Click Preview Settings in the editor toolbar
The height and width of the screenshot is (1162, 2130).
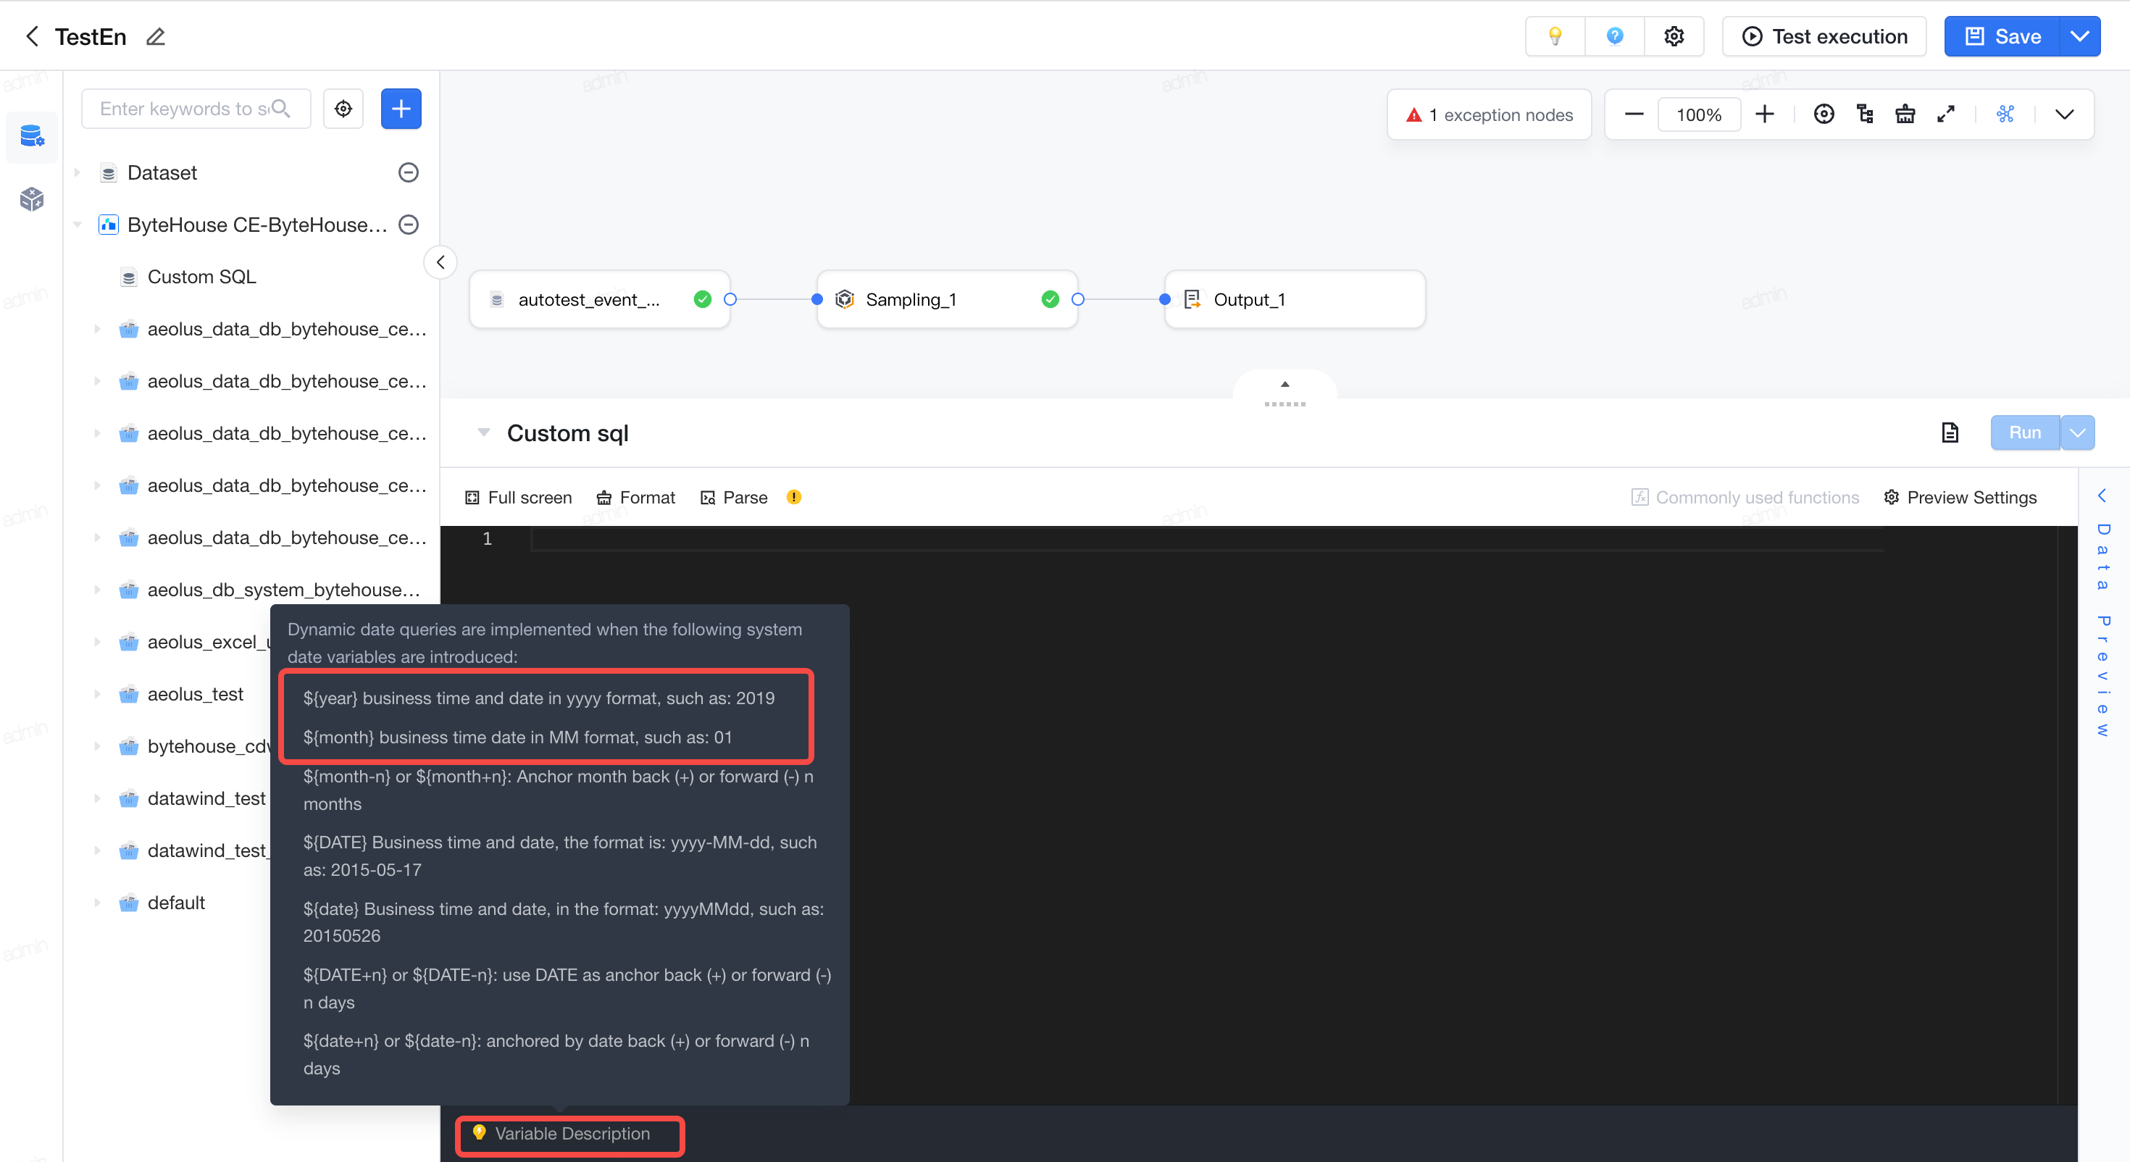[x=1960, y=497]
